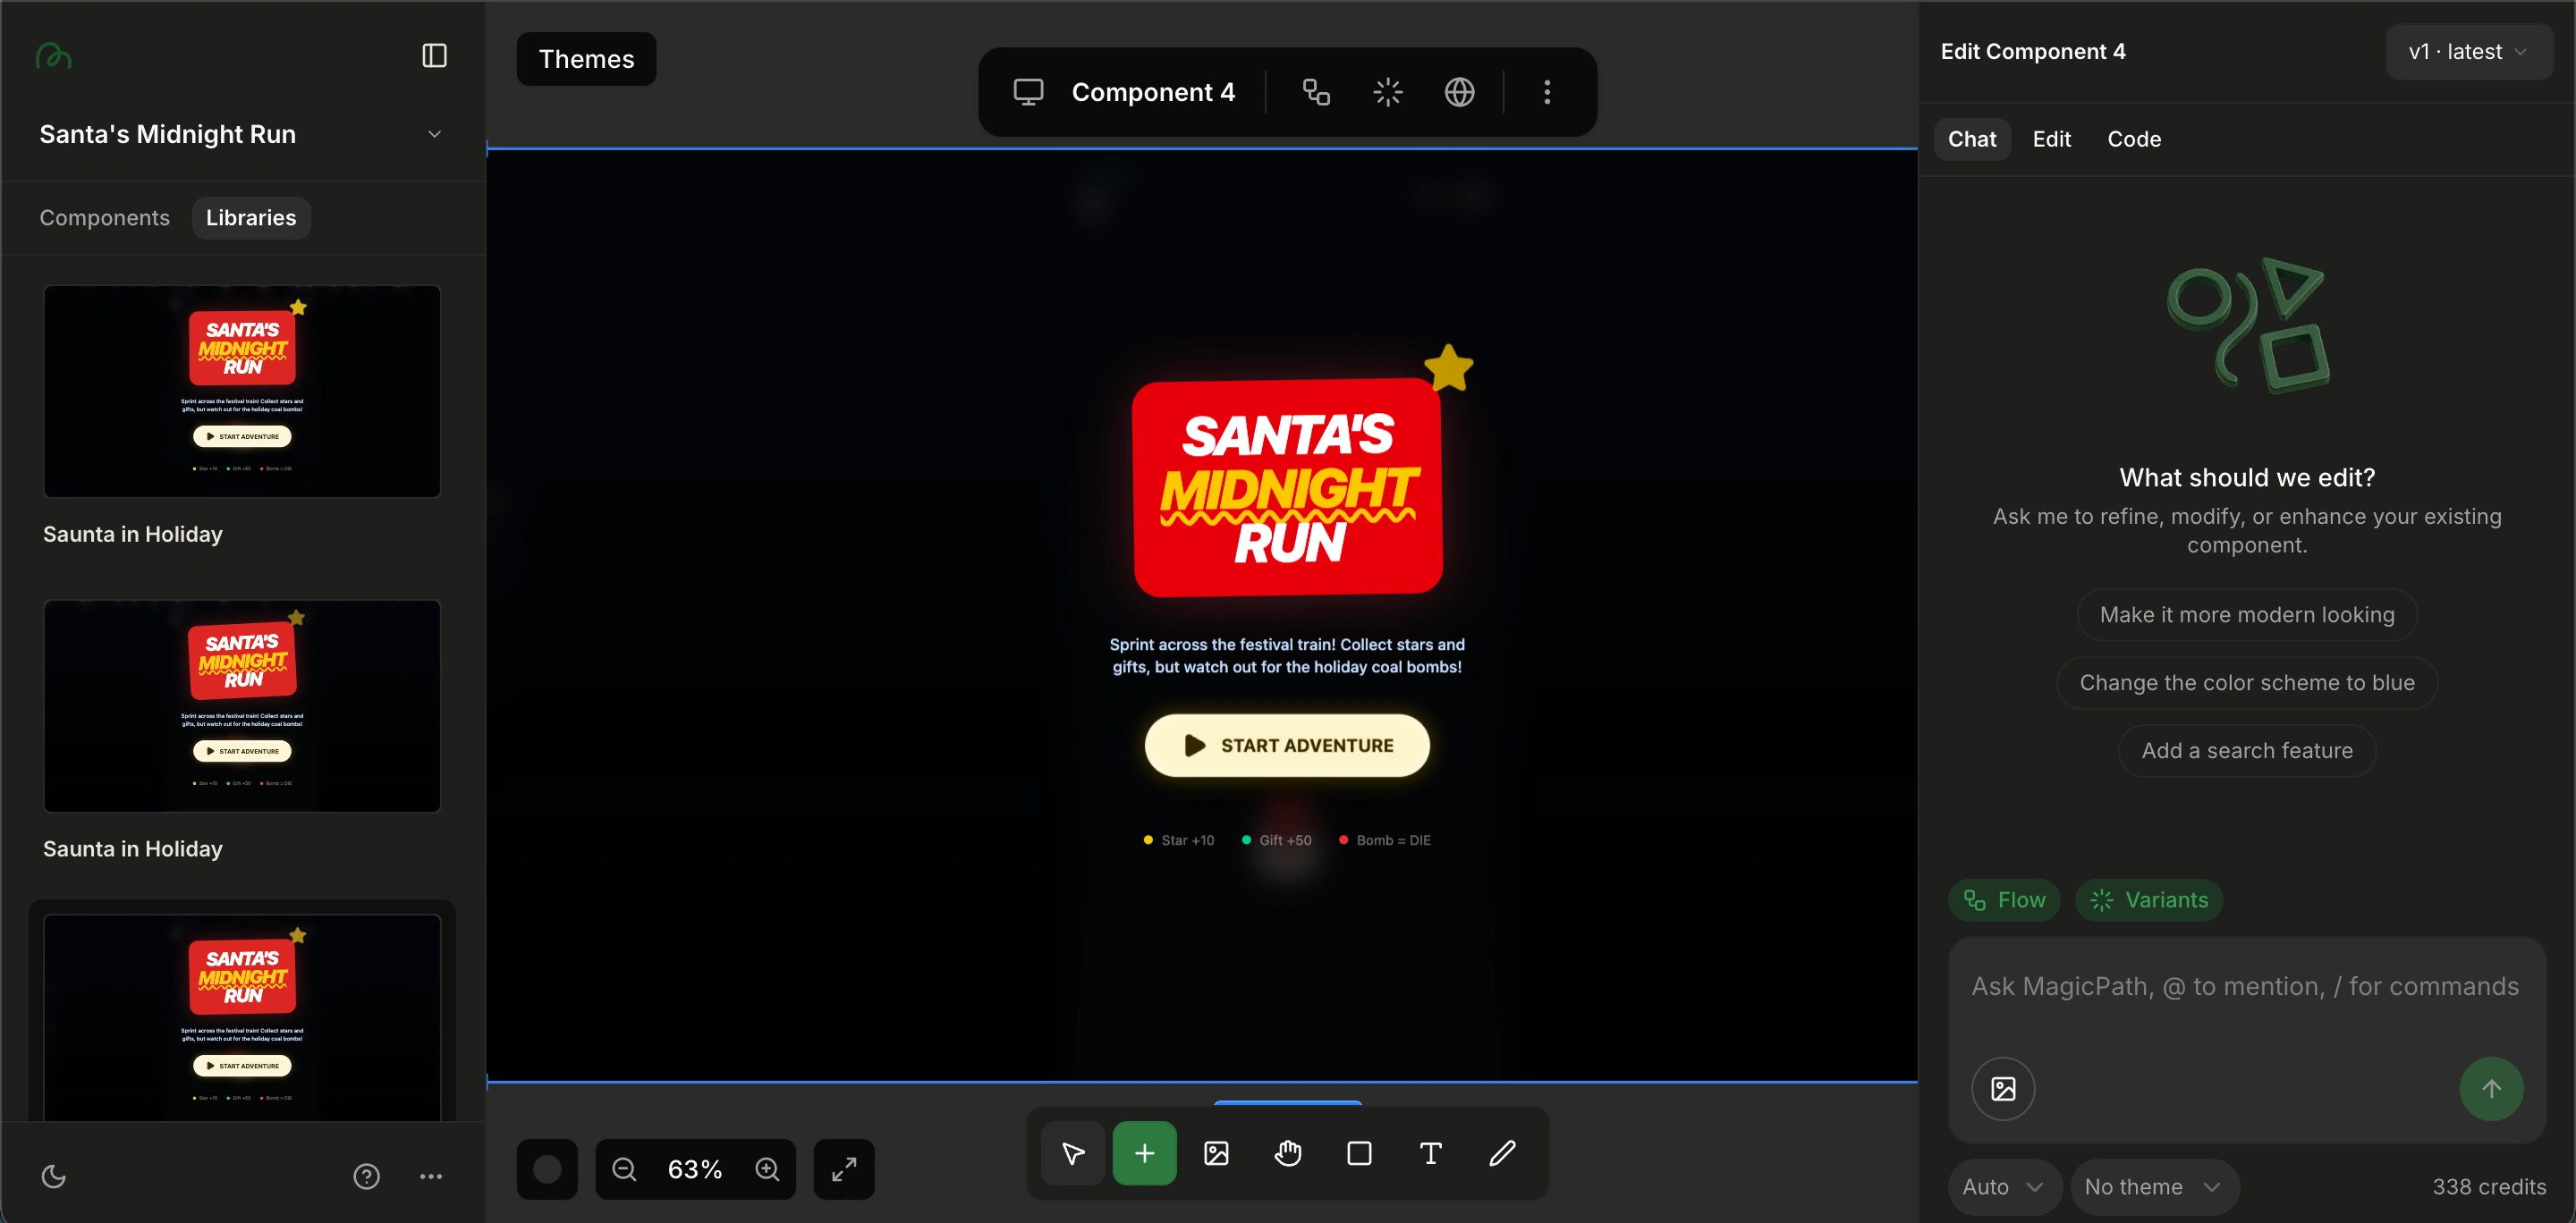Screen dimensions: 2576x1223
Task: Open the No theme dropdown
Action: (x=2152, y=1186)
